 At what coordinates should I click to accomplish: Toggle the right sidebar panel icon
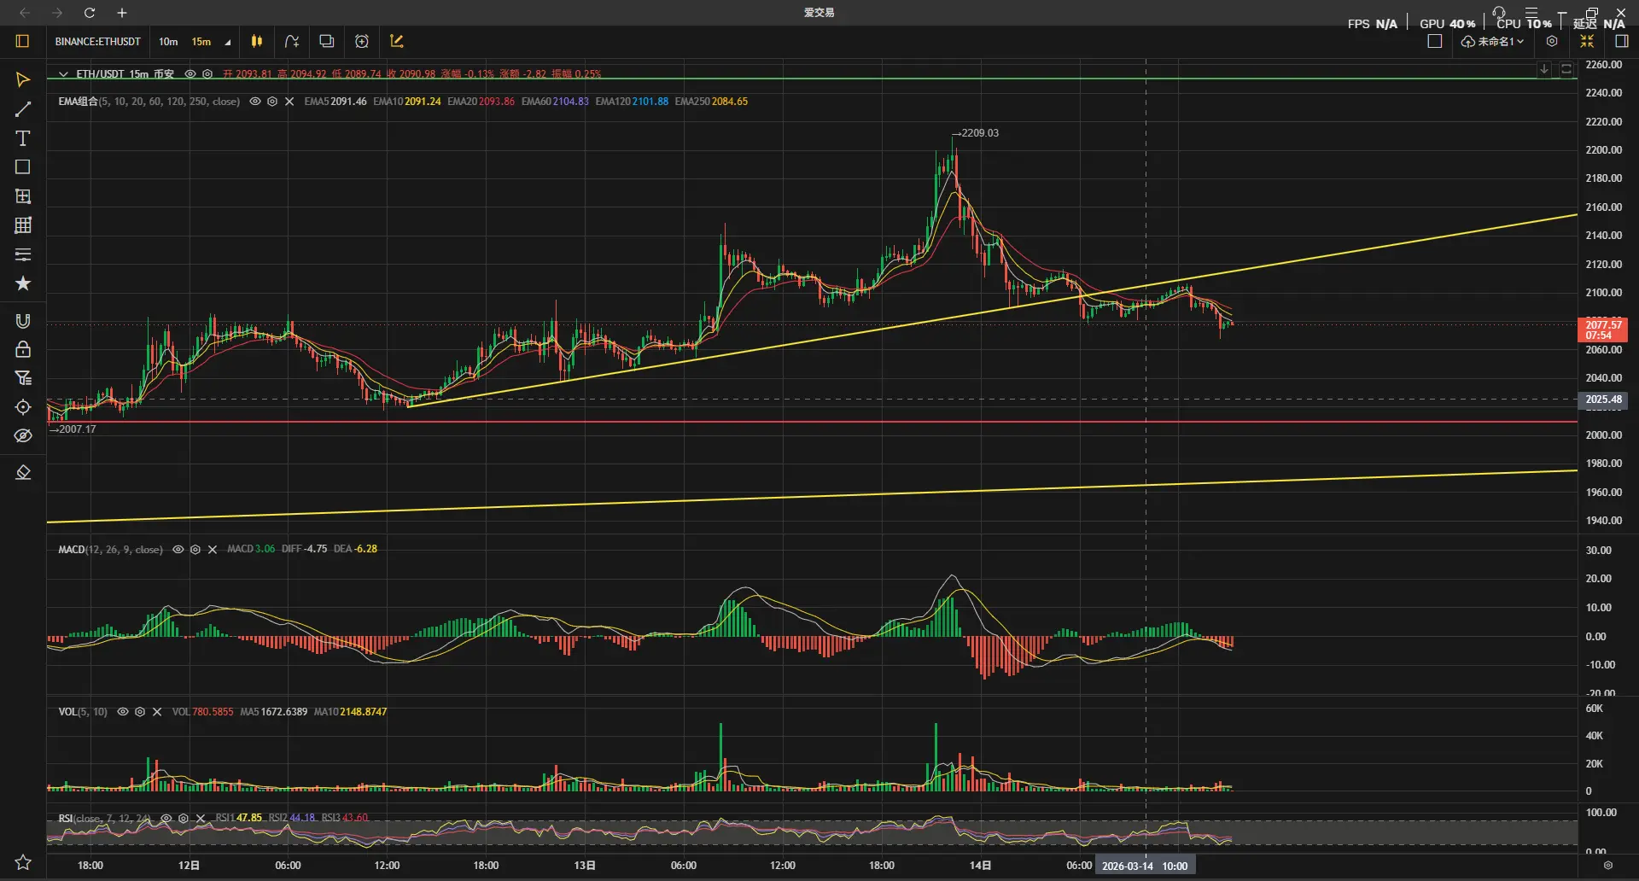click(1622, 41)
